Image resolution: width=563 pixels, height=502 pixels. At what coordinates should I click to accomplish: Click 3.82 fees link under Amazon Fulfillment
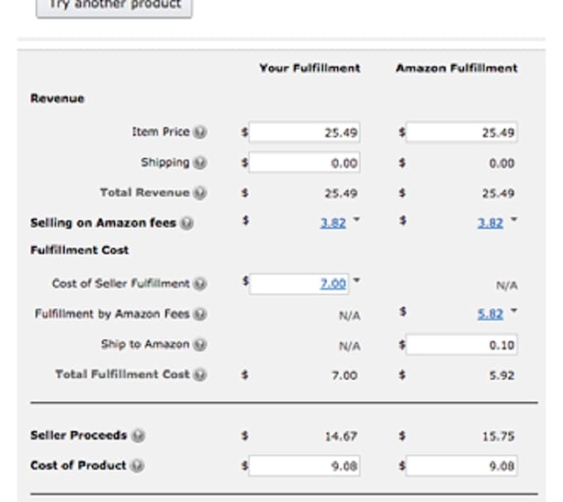490,223
